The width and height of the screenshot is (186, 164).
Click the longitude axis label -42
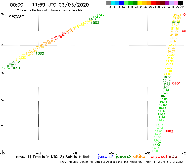pos(38,153)
